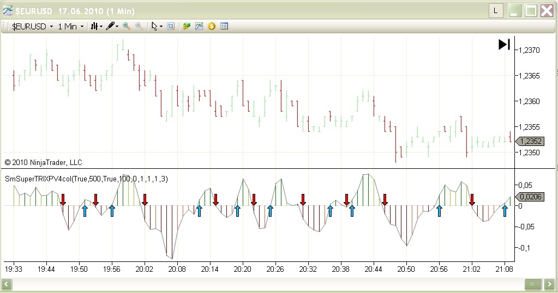Toggle the L link button in title bar
558x293 pixels.
tap(495, 10)
